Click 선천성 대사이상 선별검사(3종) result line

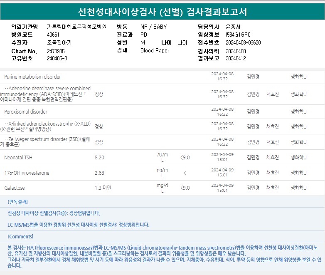[x=54, y=213]
